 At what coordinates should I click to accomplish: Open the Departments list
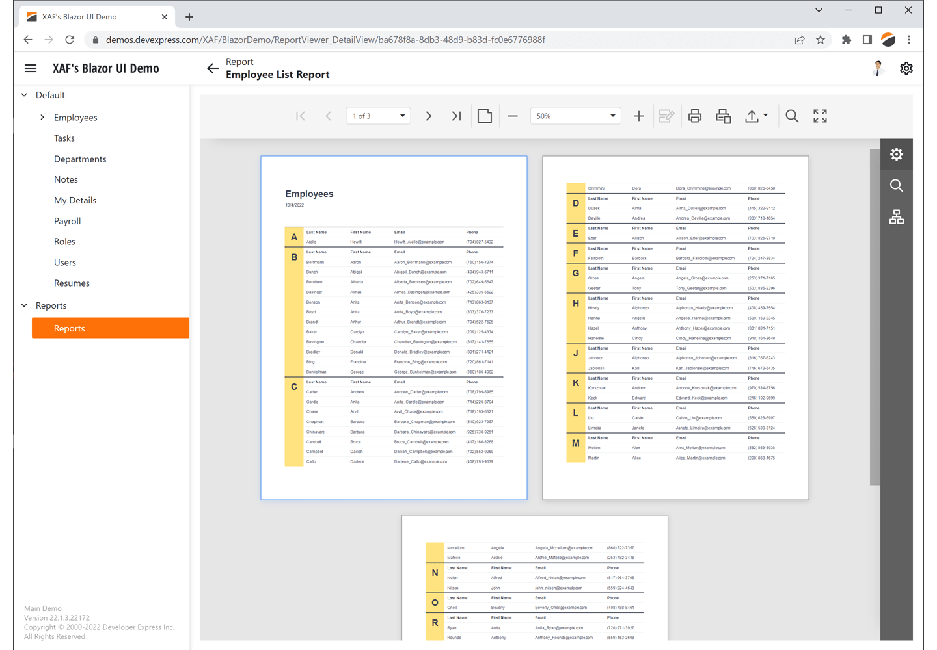(x=80, y=159)
